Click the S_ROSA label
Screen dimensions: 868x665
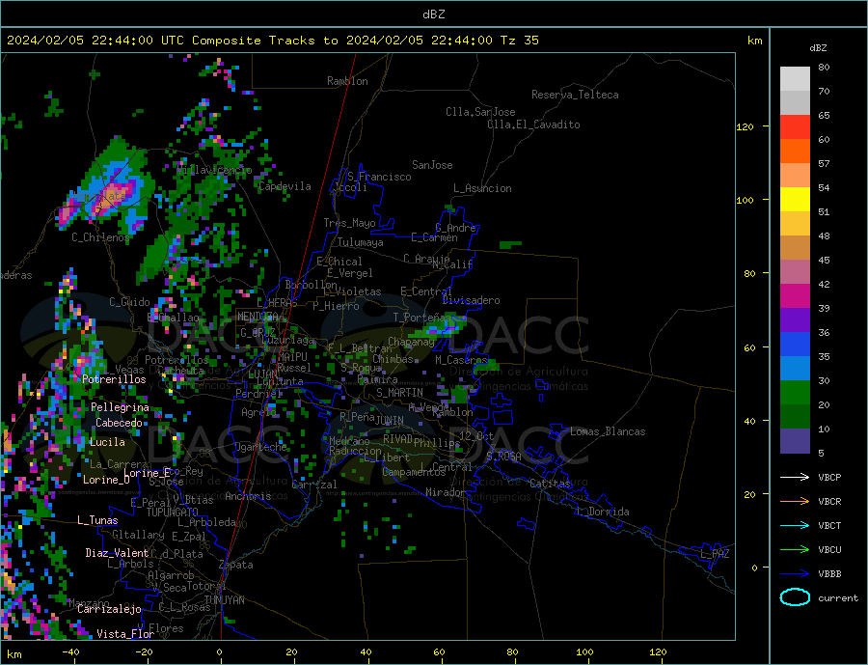point(503,457)
